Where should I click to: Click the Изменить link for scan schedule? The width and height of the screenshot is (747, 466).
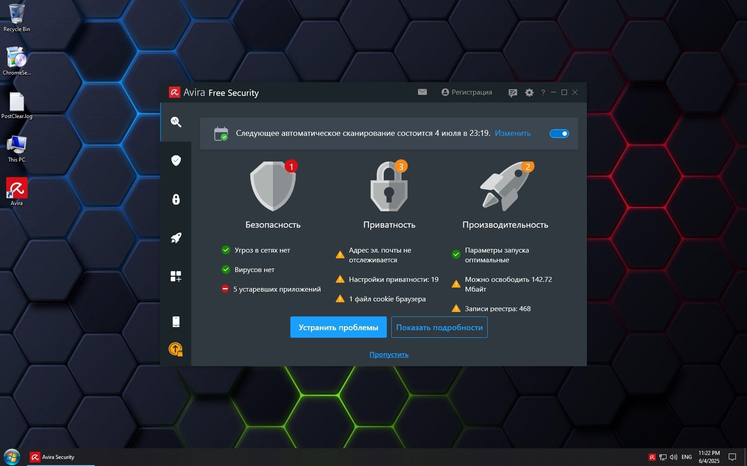(513, 133)
